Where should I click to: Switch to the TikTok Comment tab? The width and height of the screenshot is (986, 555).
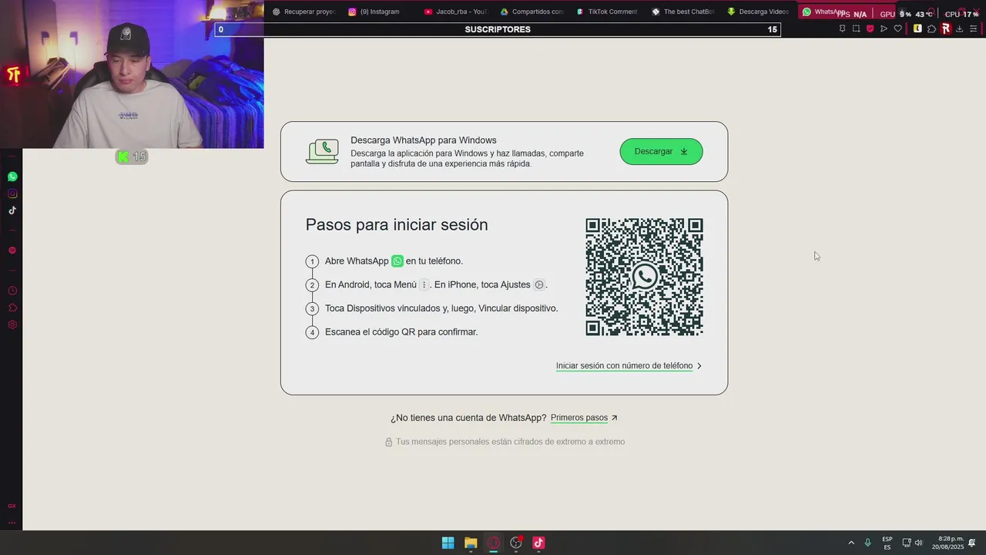click(x=607, y=12)
